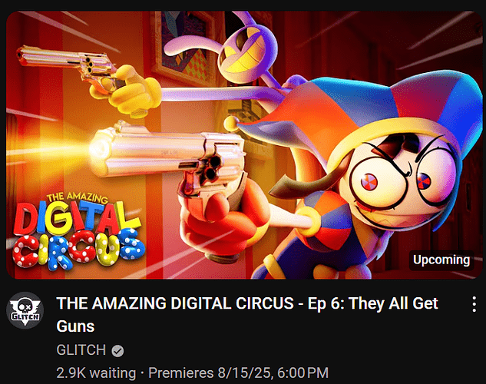Click the large golden revolver in thumbnail
This screenshot has height=384, width=486.
pos(169,157)
